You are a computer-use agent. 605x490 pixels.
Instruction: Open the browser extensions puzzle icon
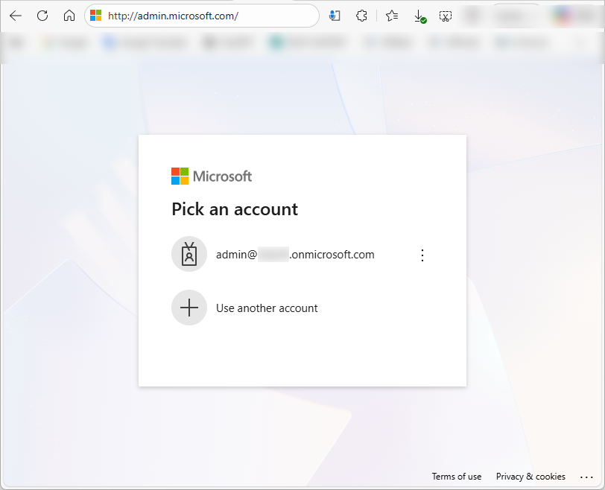[x=361, y=16]
